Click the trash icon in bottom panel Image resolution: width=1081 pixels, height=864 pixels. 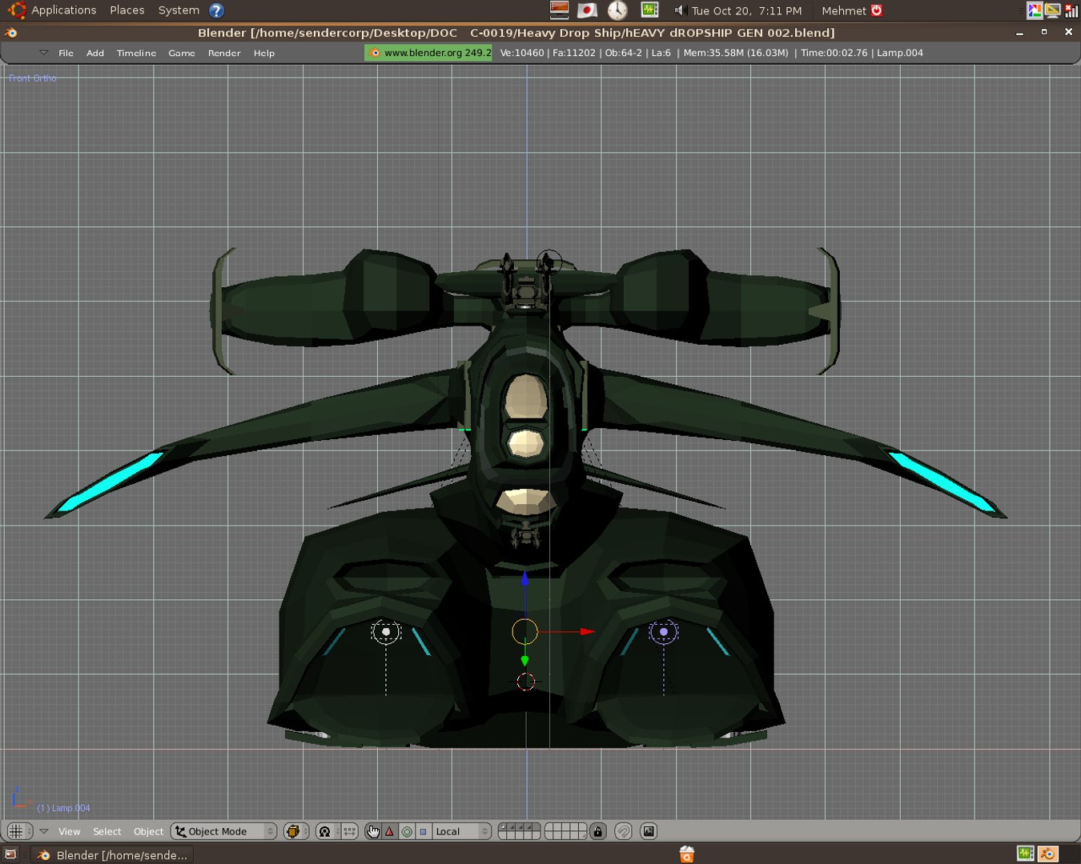pyautogui.click(x=686, y=854)
